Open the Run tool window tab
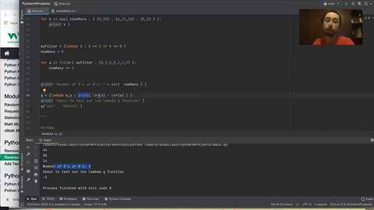 (32, 199)
